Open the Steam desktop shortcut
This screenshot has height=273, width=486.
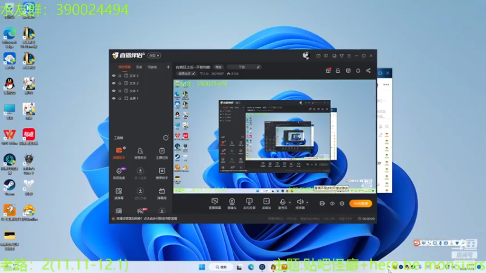[x=9, y=188]
